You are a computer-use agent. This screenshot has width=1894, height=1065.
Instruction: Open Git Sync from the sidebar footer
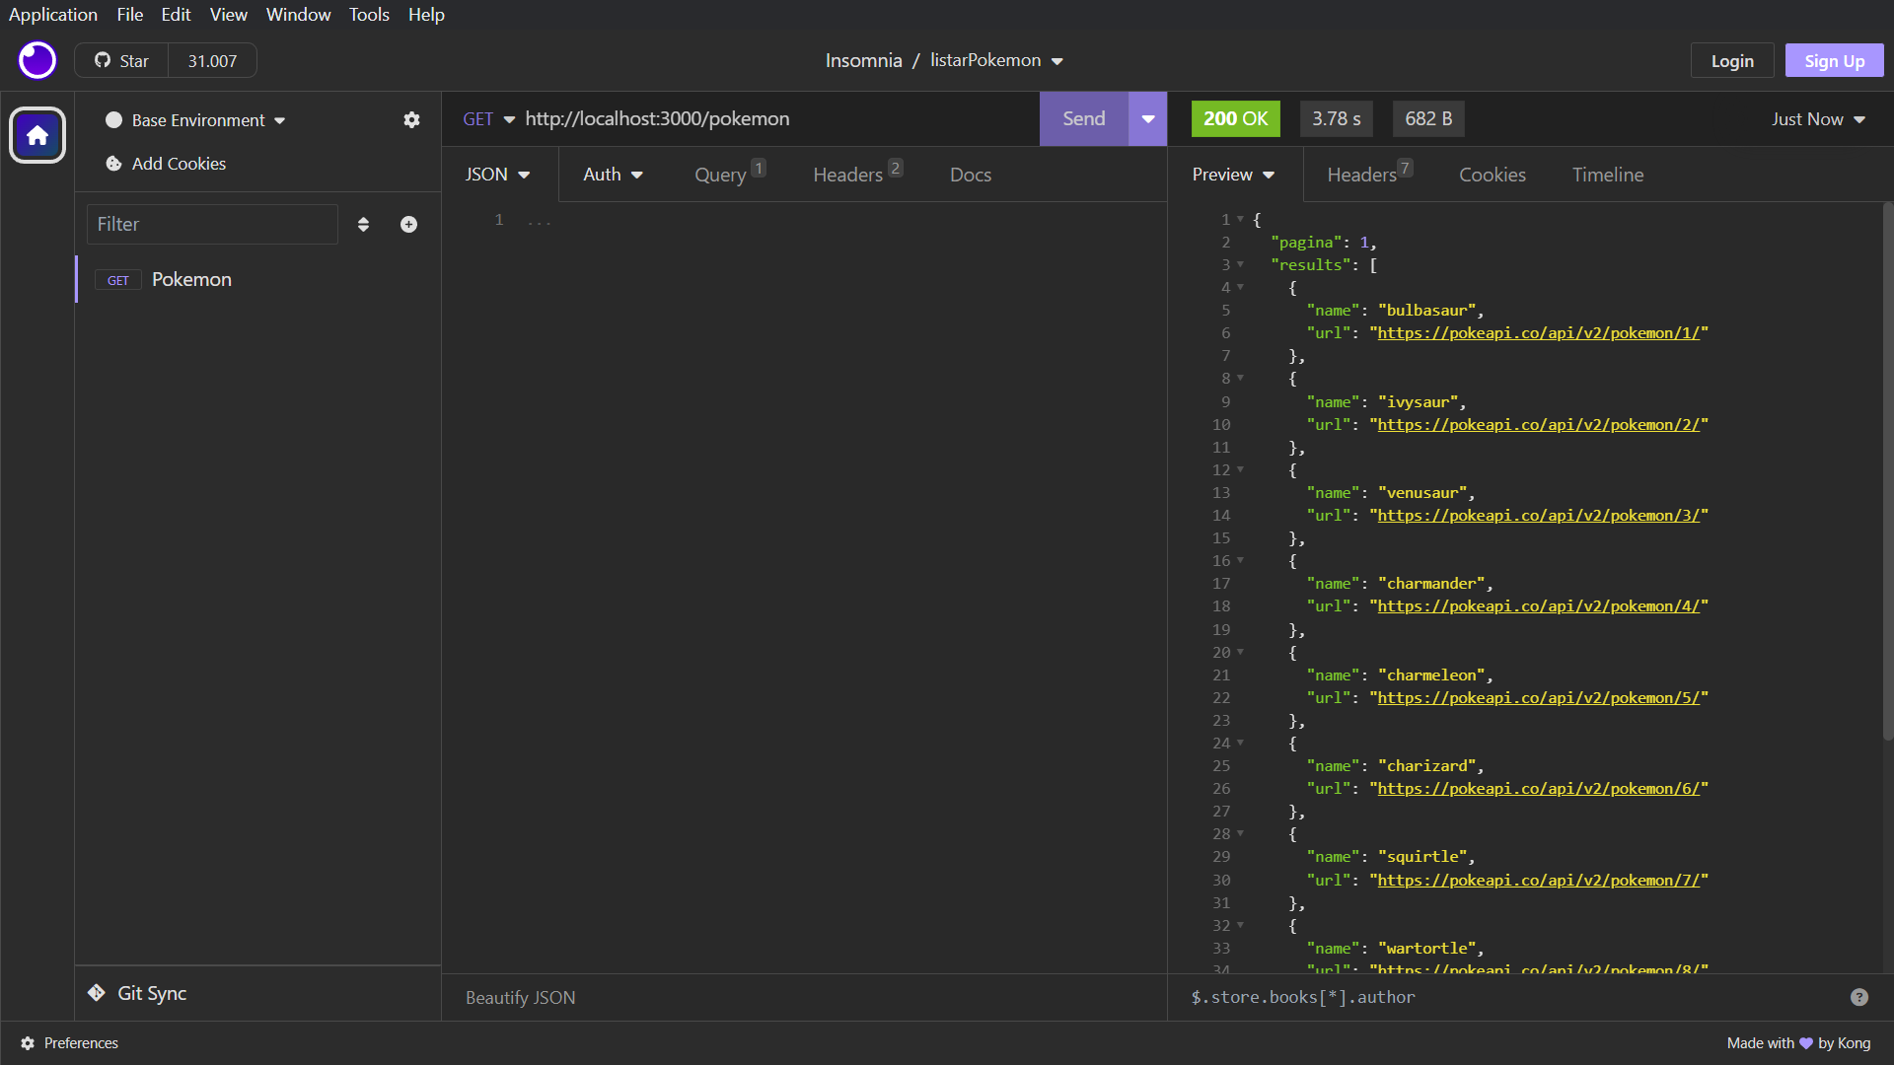tap(138, 993)
